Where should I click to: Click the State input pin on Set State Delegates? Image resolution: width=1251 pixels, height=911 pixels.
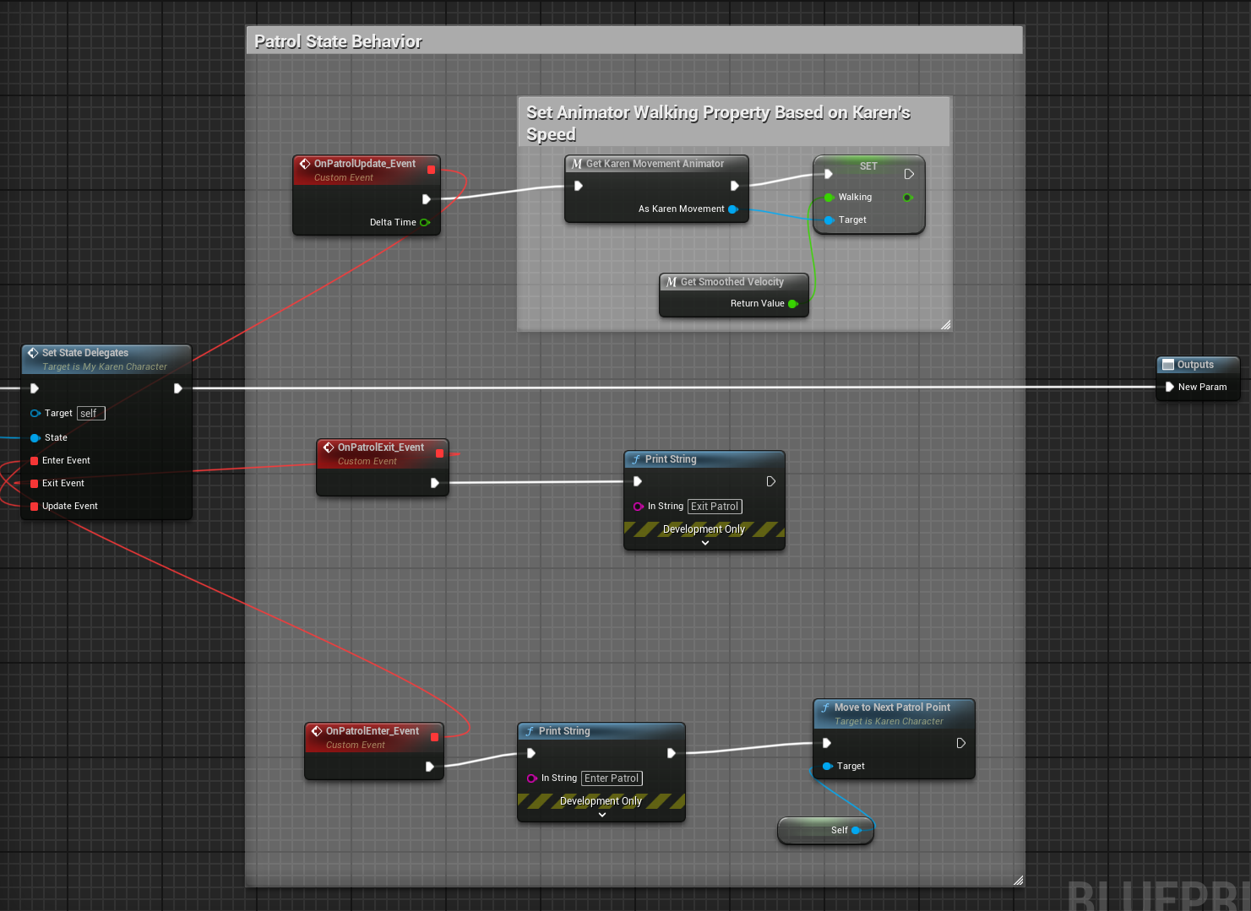34,437
